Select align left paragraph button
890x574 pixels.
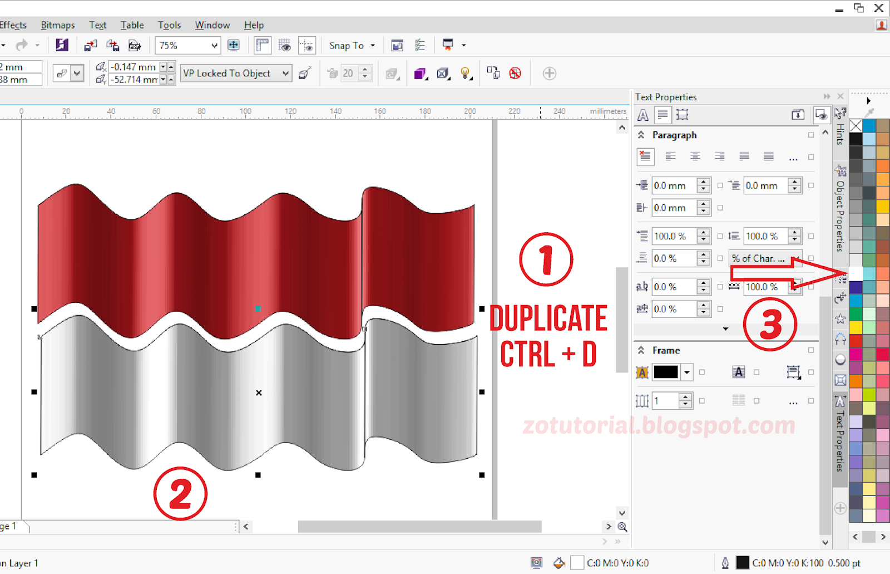[671, 157]
